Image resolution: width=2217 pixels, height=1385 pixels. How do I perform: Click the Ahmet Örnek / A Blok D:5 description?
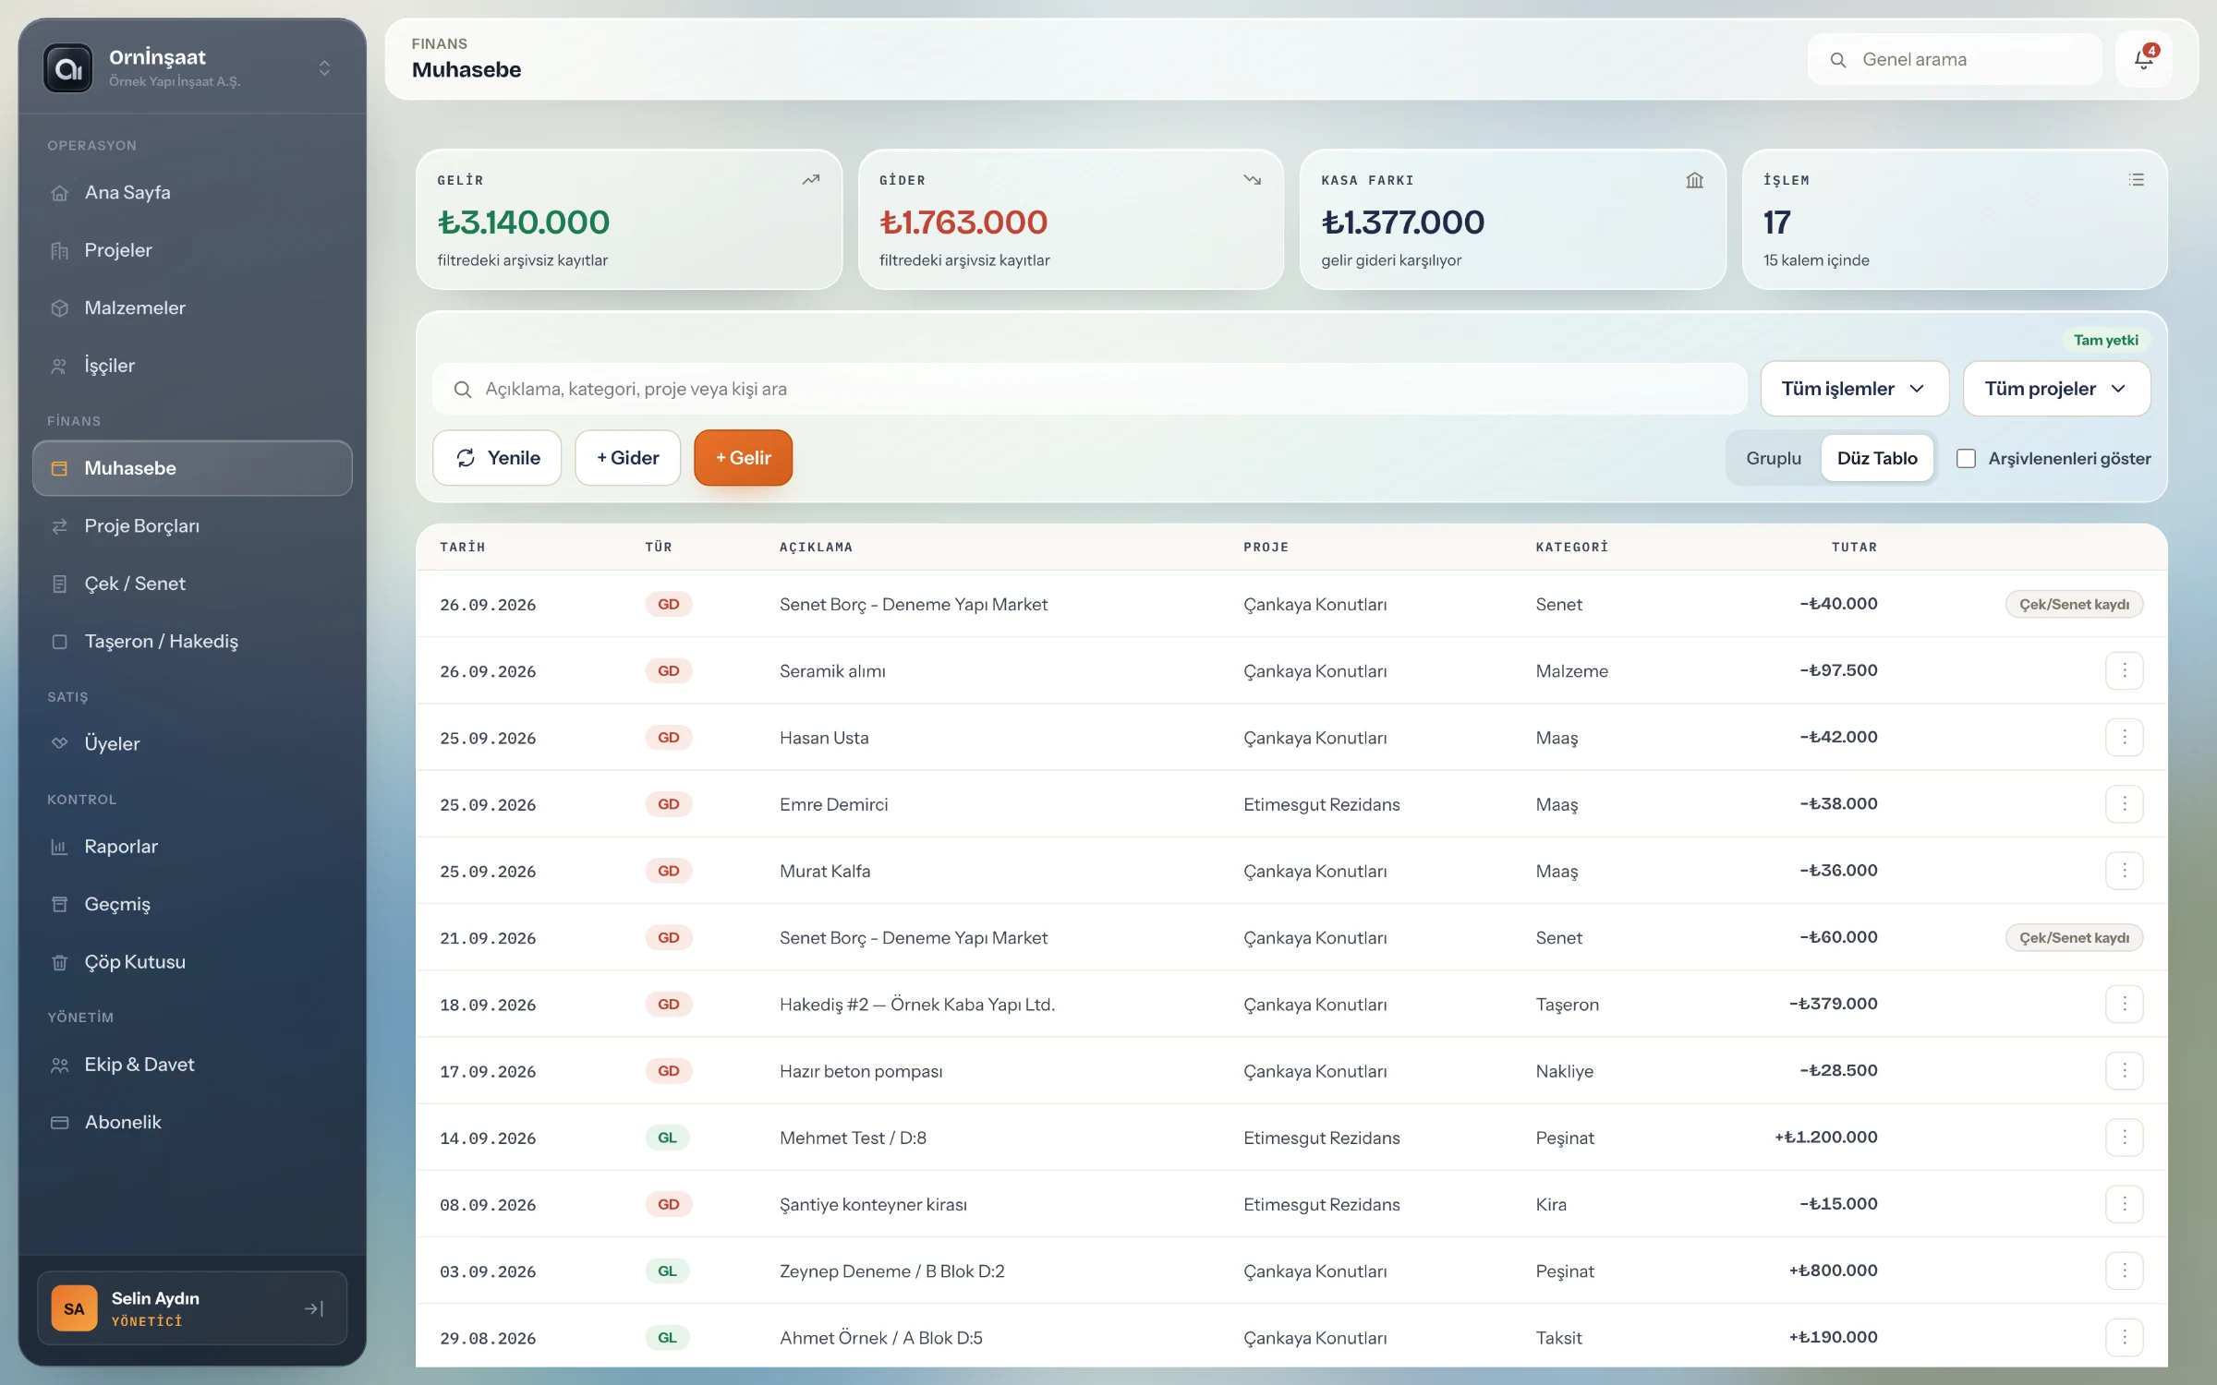pos(881,1338)
